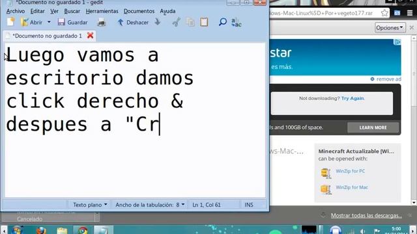Expand the Abrir recent files arrow

pos(49,22)
